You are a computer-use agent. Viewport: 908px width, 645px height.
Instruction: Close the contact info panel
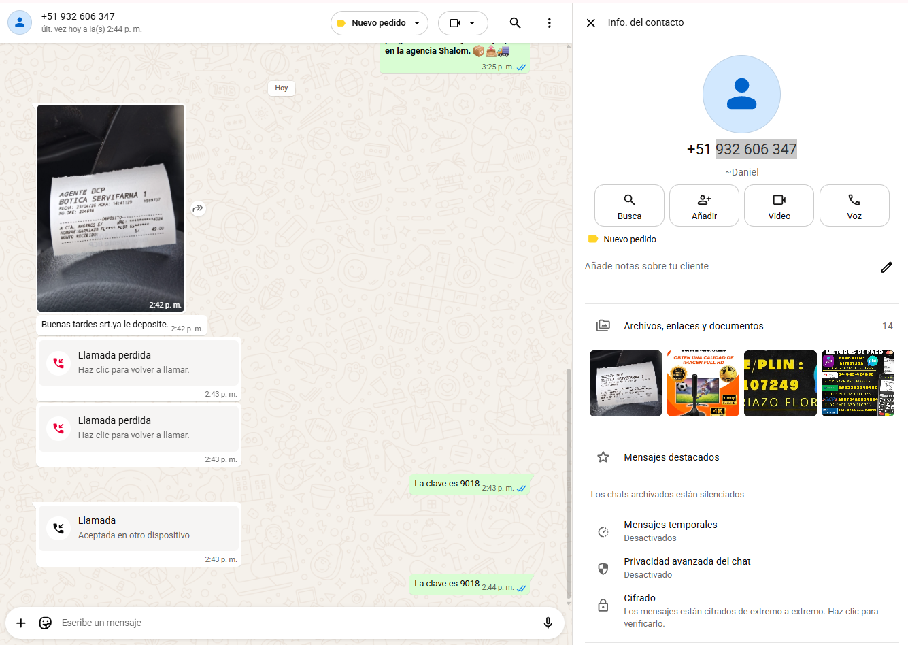tap(590, 23)
